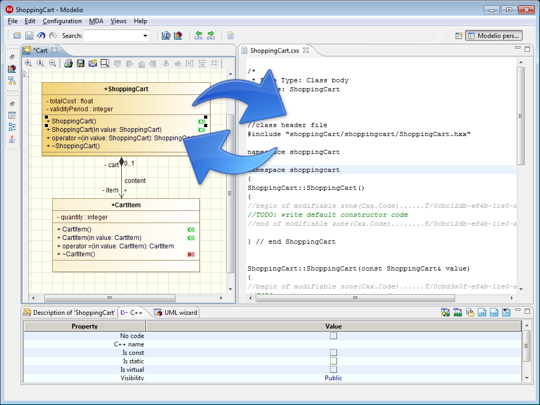
Task: Expand the diagram palette triangle
Action: click(25, 73)
